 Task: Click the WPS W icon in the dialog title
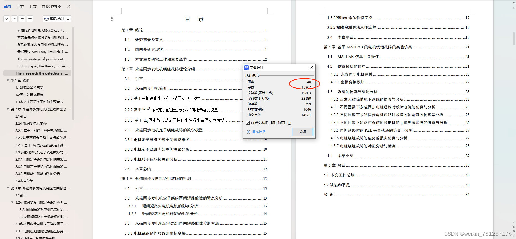(247, 68)
